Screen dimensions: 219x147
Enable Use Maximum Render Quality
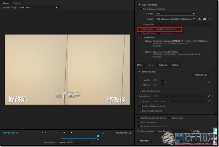point(139,118)
